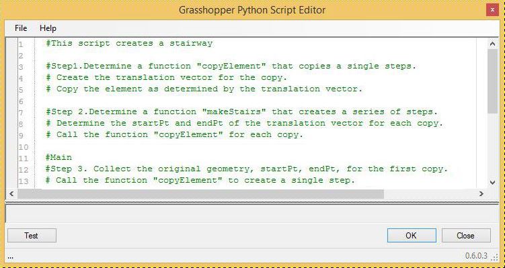505x268 pixels.
Task: Click horizontal scrollbar right arrow
Action: 481,193
